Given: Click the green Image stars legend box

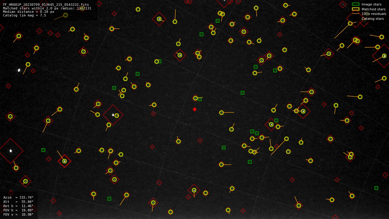Looking at the screenshot, I should pos(356,4).
